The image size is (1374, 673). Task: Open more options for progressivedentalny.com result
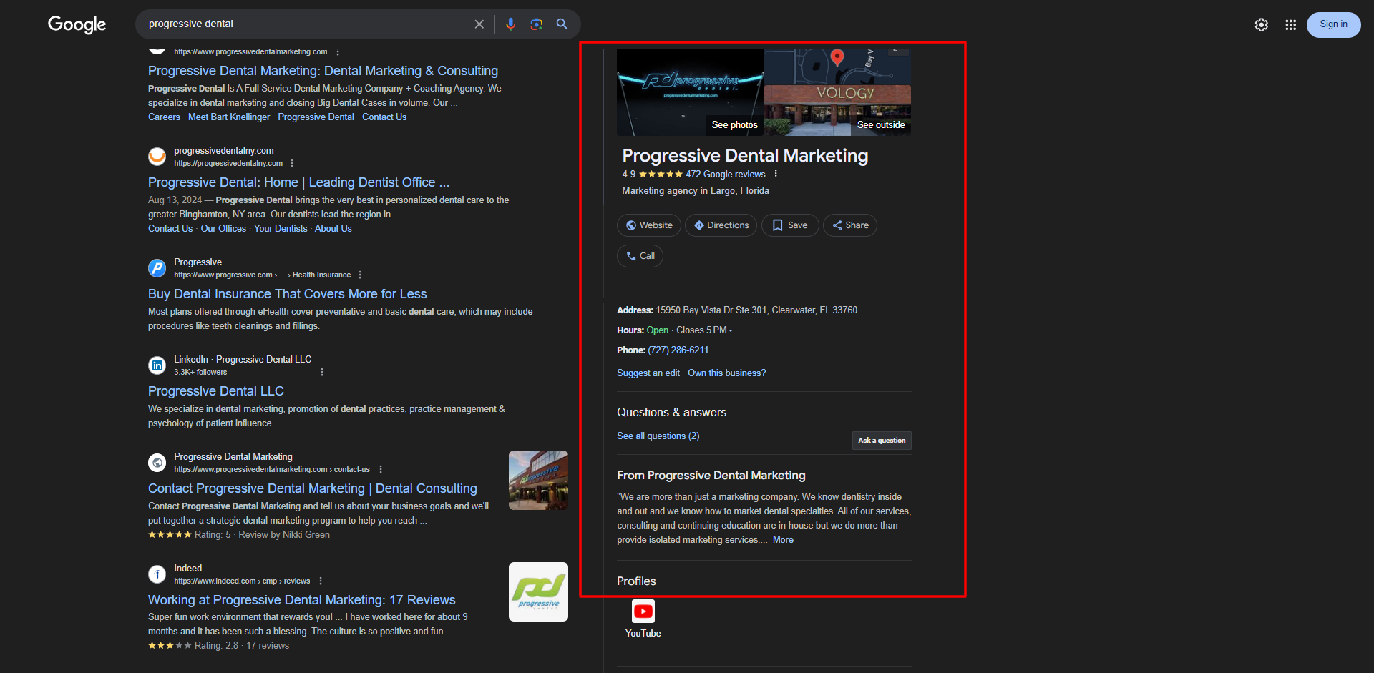click(x=292, y=164)
